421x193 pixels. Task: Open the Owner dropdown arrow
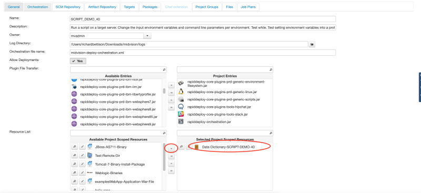pos(148,36)
